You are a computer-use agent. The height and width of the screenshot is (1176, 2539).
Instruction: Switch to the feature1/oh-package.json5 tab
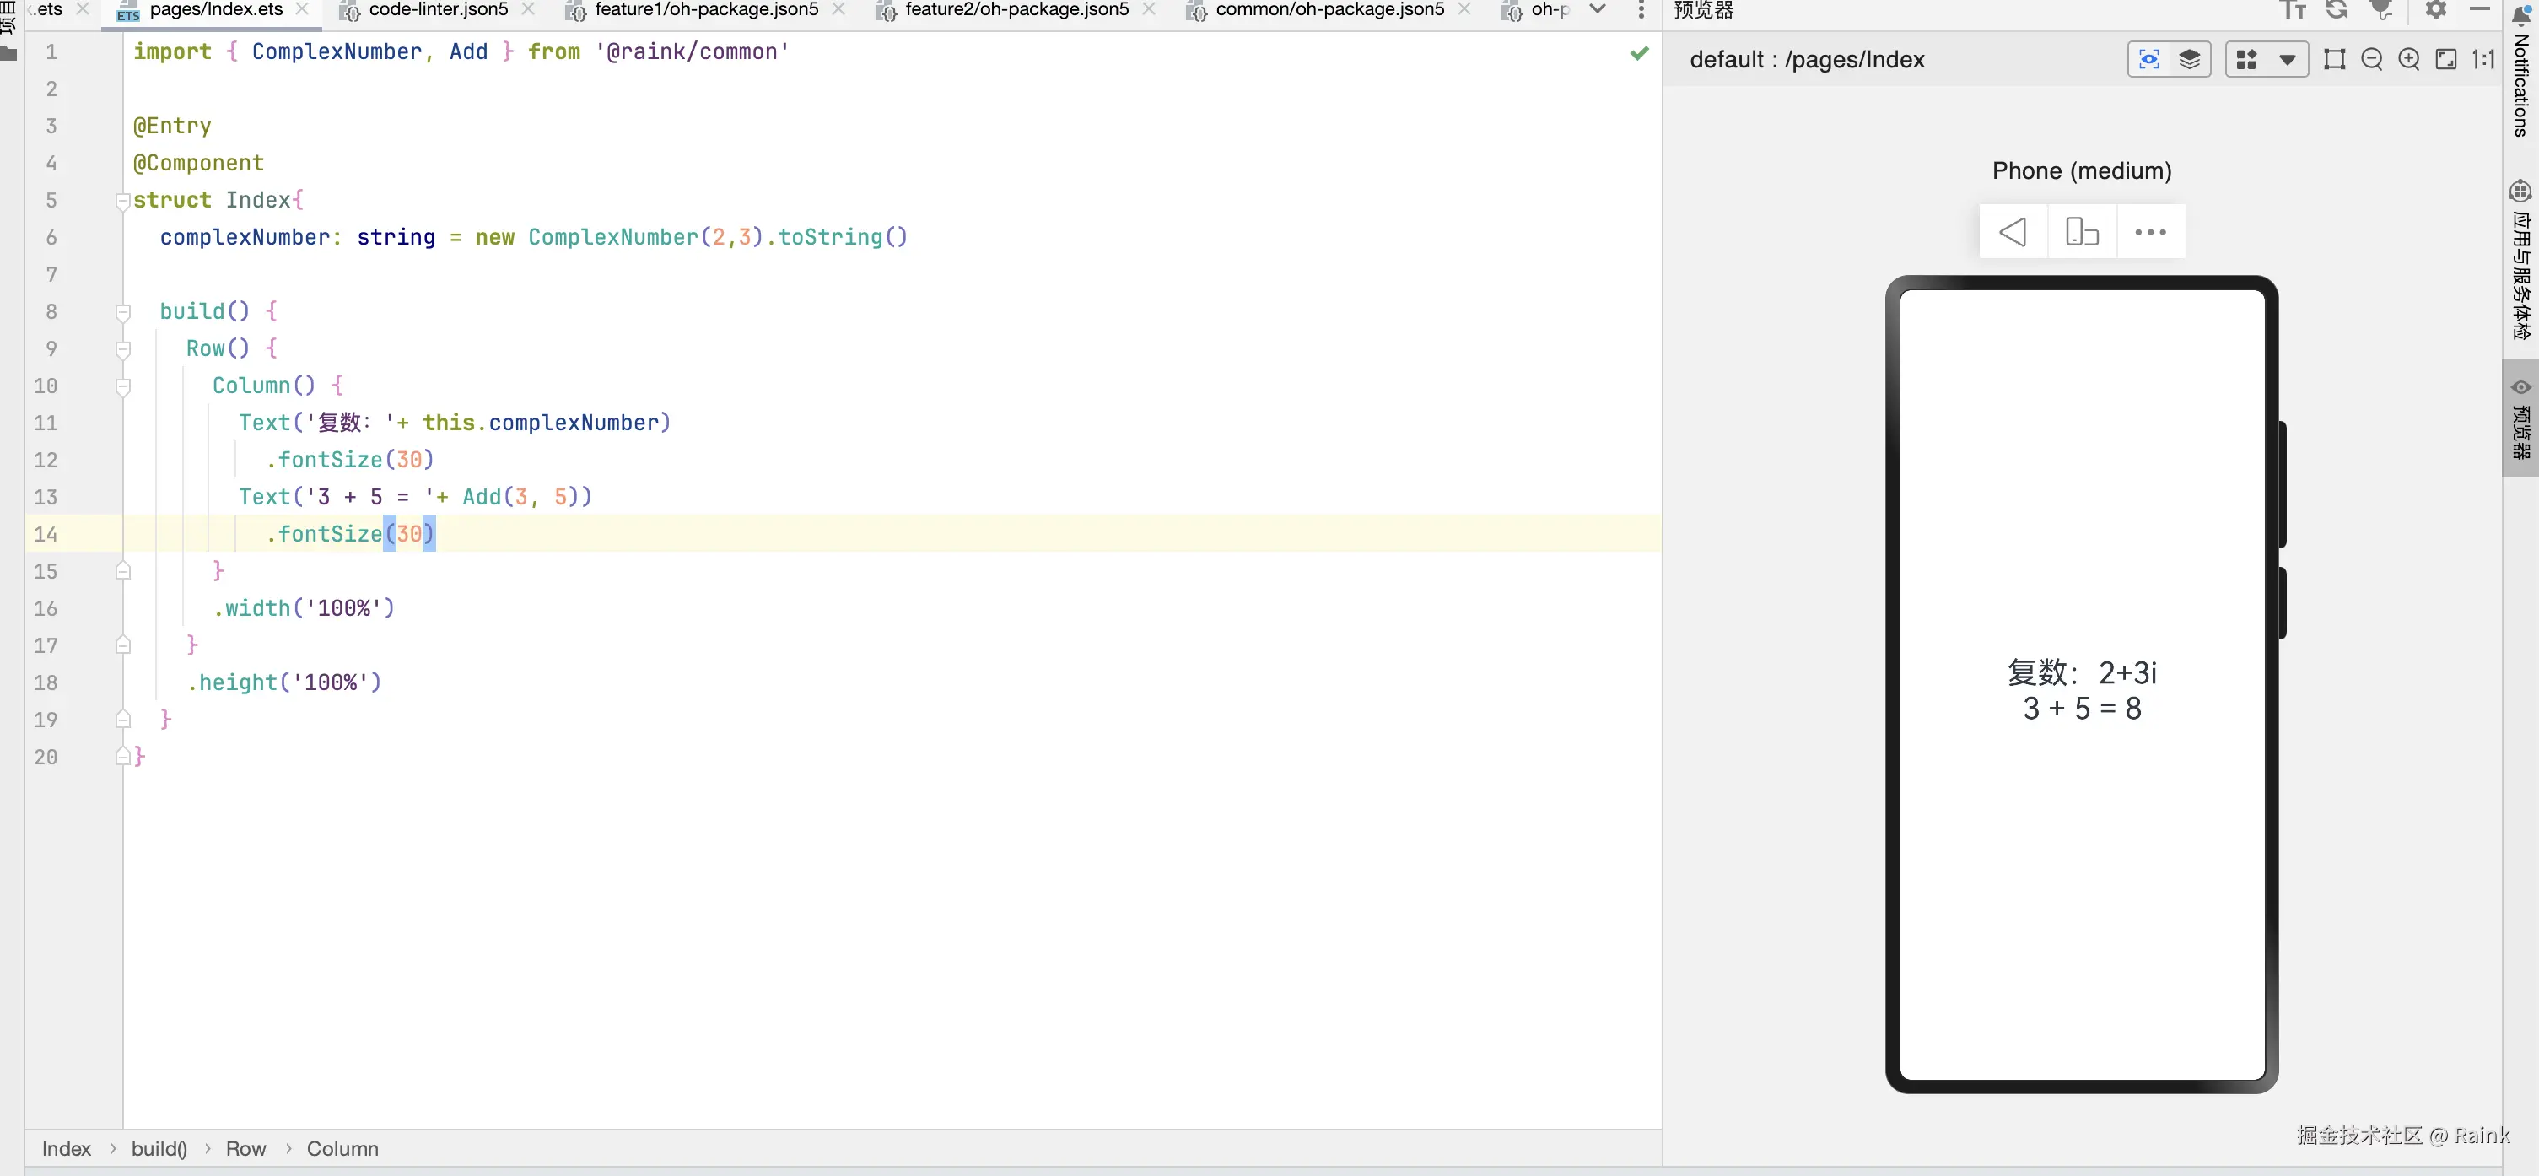pos(706,10)
